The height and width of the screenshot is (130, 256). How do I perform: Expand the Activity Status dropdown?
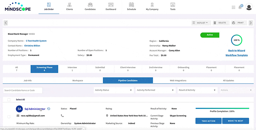tap(113, 90)
